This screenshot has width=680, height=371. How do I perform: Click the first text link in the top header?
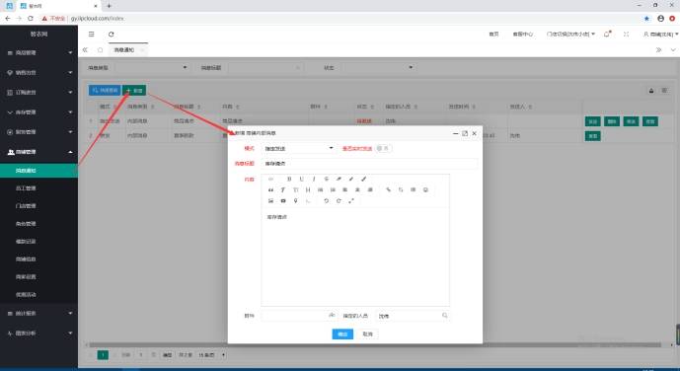click(x=493, y=34)
